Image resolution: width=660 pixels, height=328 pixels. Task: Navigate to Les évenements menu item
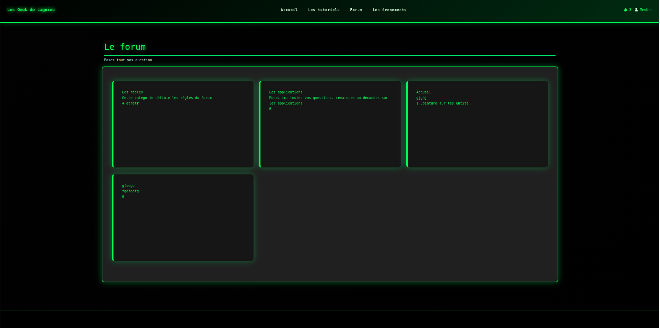pyautogui.click(x=389, y=10)
